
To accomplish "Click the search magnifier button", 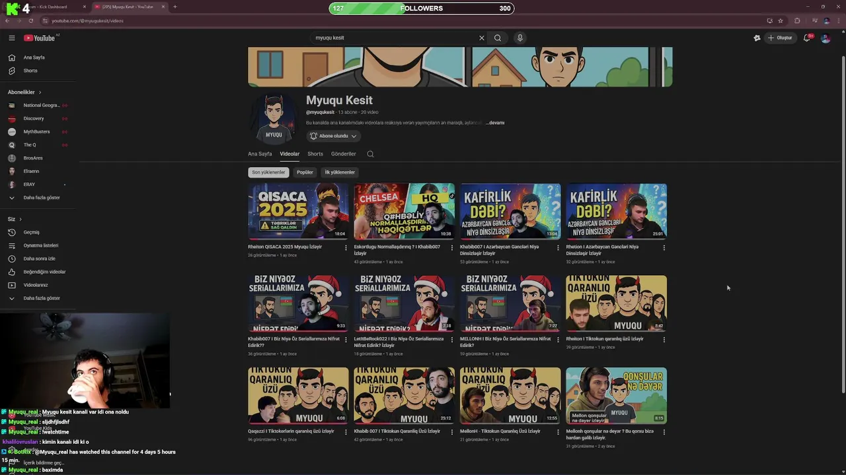I will click(x=498, y=38).
